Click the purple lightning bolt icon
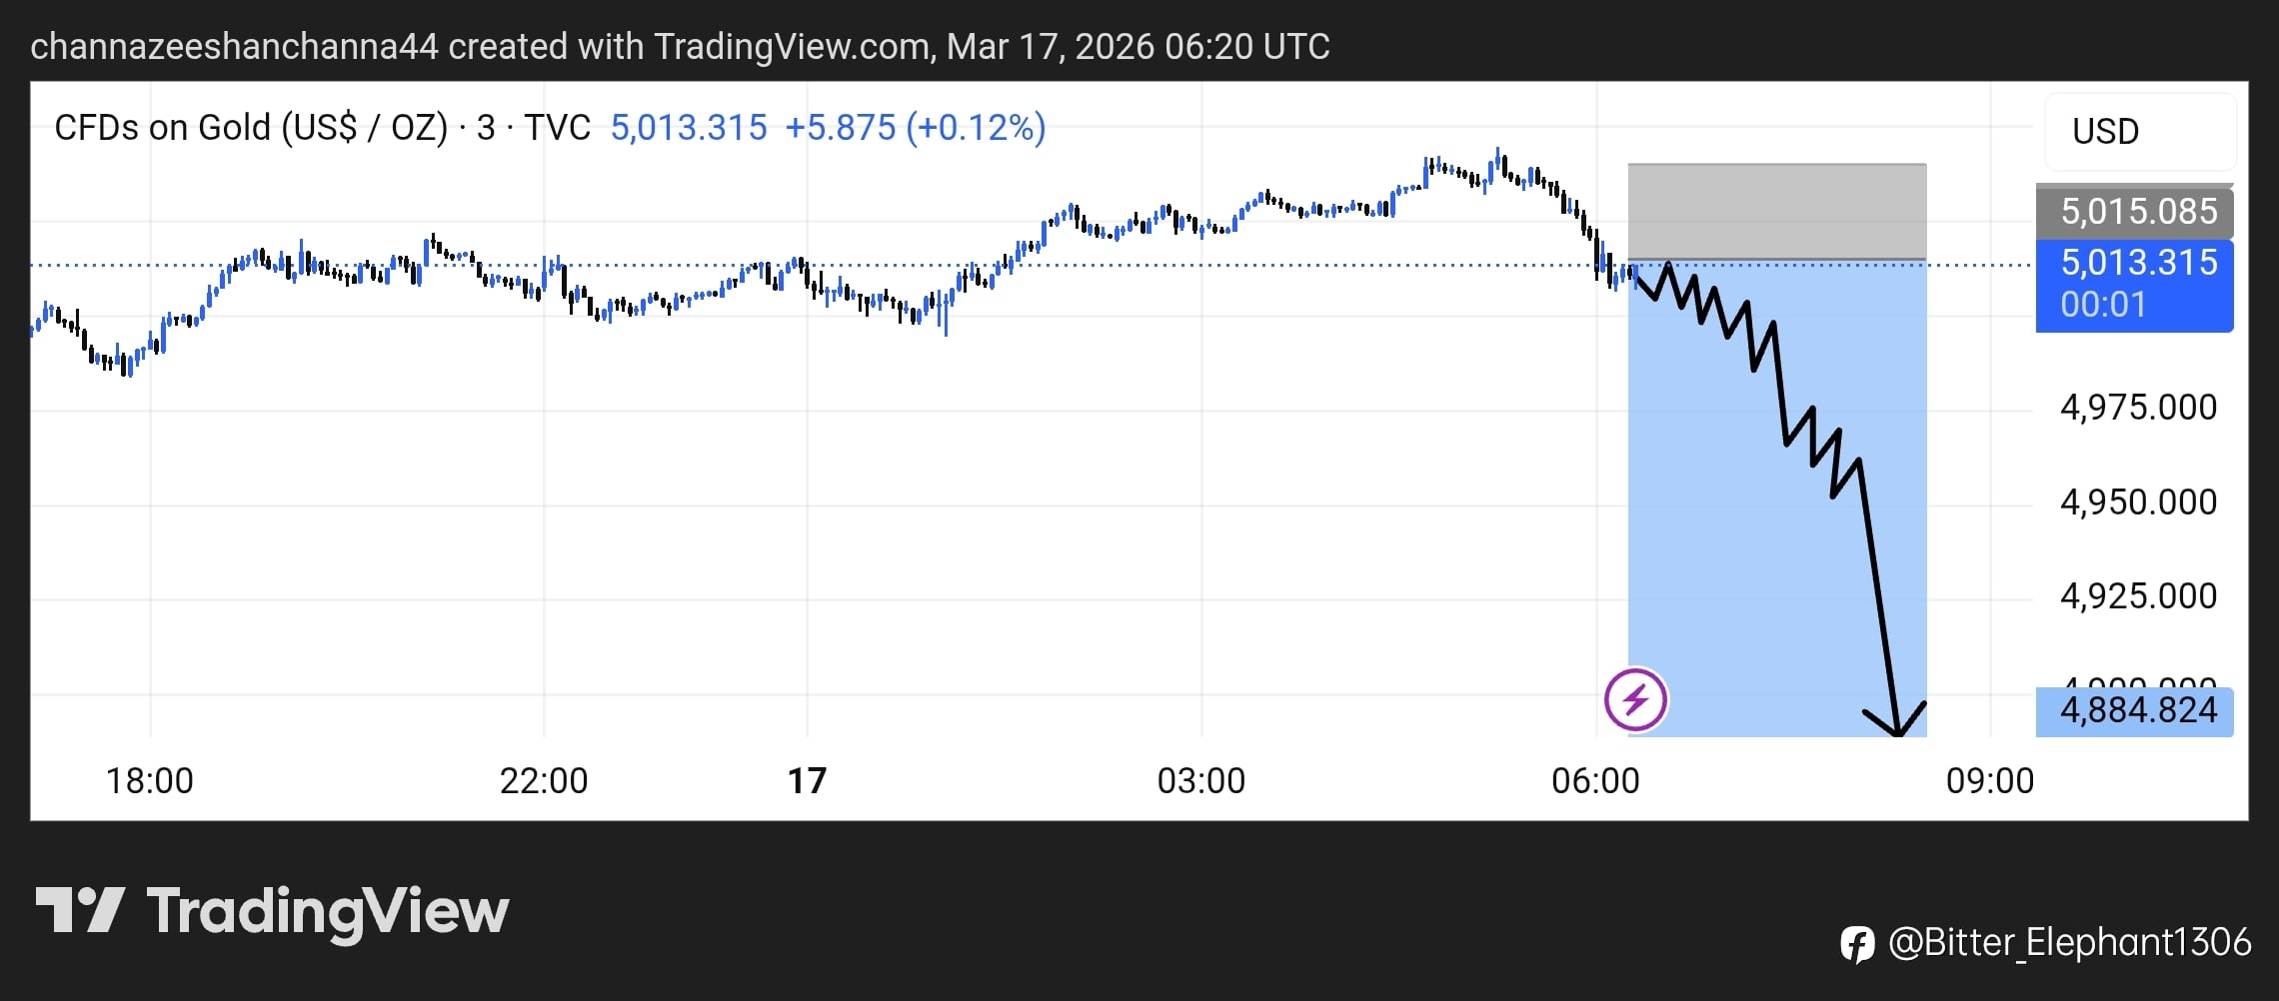 pos(1635,699)
